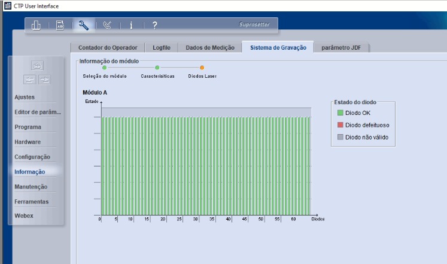Click the info 'i' toolbar icon

[x=131, y=25]
